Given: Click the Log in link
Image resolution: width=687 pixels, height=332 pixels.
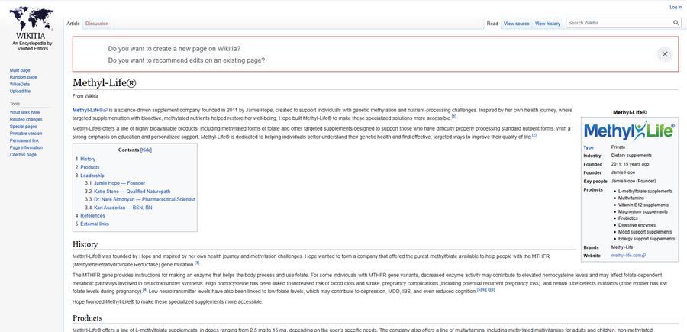Looking at the screenshot, I should click(x=676, y=7).
